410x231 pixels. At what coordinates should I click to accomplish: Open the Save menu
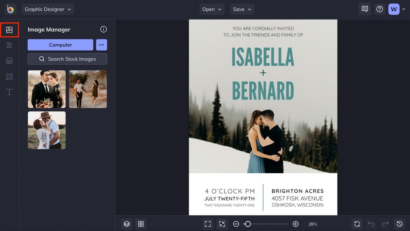(x=242, y=9)
